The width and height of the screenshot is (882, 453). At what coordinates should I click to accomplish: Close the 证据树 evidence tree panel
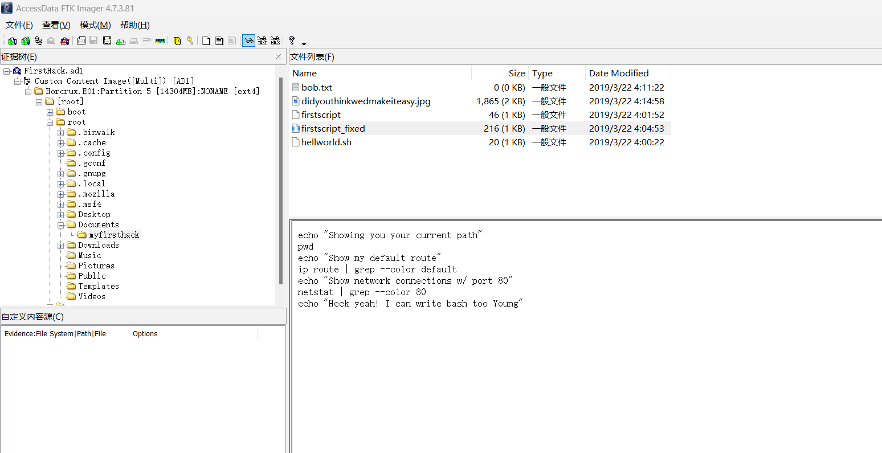click(x=278, y=57)
